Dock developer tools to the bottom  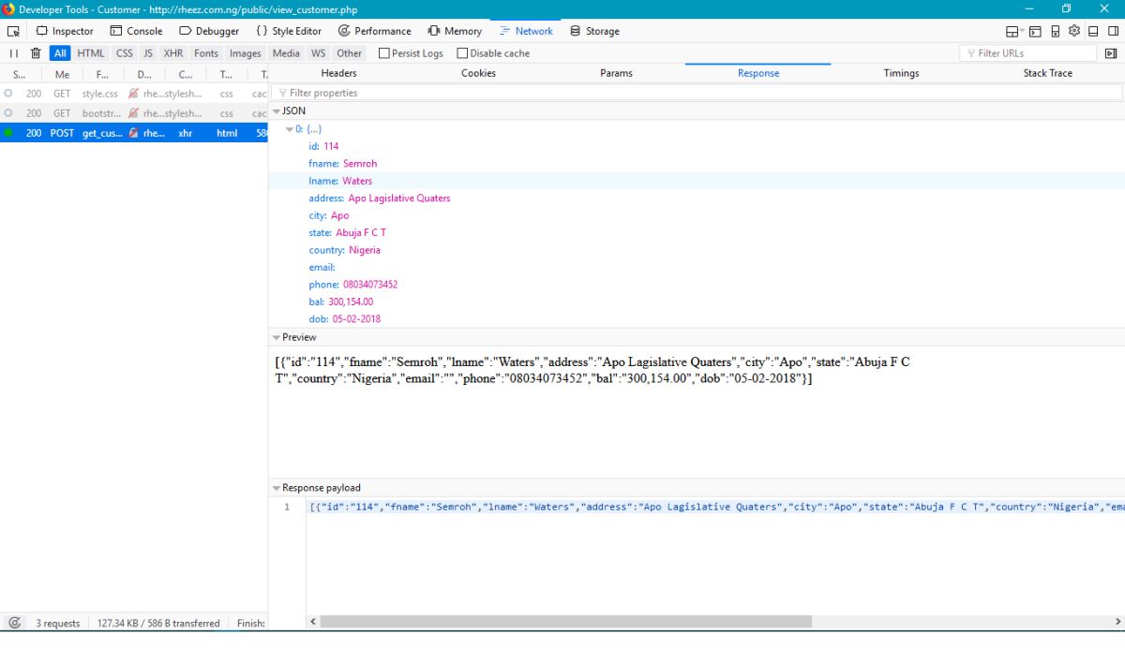[x=1093, y=31]
